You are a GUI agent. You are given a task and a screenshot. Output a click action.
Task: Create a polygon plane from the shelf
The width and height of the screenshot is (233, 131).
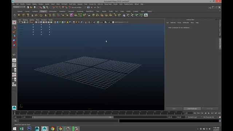coord(36,15)
